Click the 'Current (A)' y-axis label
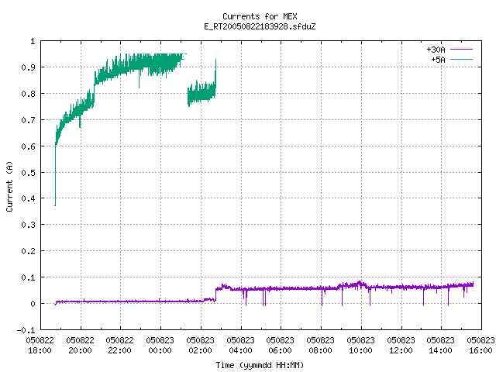The image size is (496, 372). (x=9, y=186)
